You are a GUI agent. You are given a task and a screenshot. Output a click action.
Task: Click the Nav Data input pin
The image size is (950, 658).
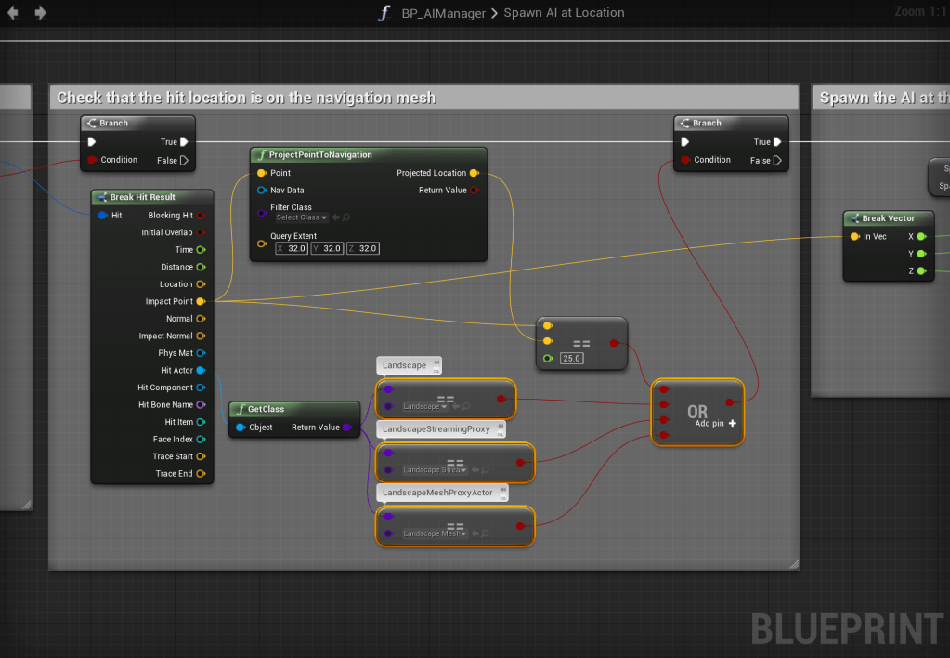pos(262,191)
